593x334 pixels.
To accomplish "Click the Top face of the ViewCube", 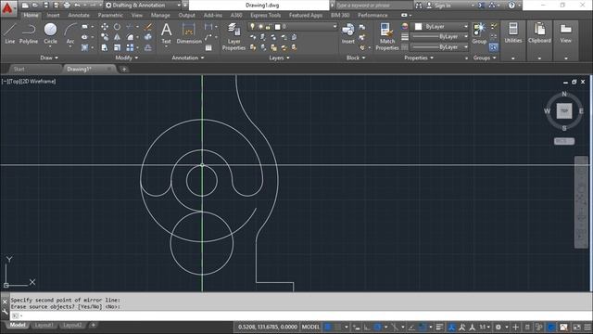I will (x=564, y=111).
